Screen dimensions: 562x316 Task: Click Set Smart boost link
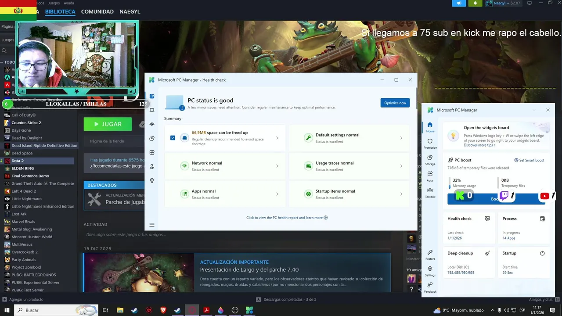click(x=529, y=160)
